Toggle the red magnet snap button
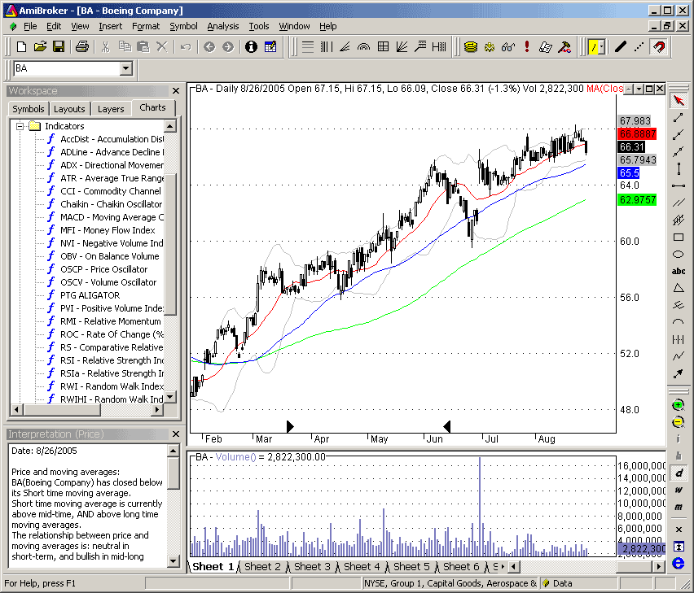Image resolution: width=694 pixels, height=593 pixels. pyautogui.click(x=659, y=46)
